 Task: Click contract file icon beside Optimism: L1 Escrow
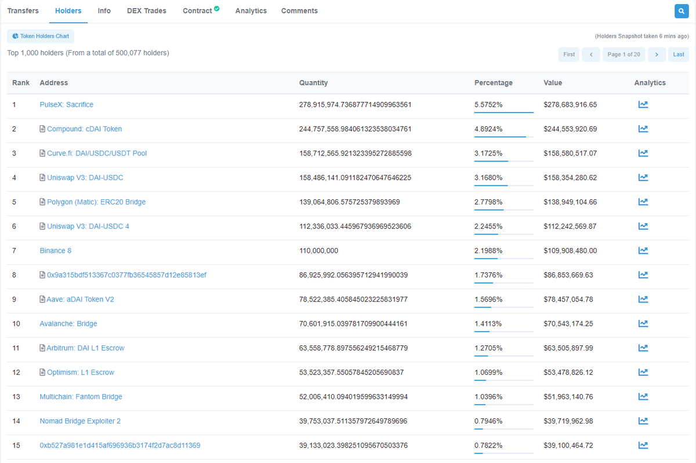tap(42, 373)
